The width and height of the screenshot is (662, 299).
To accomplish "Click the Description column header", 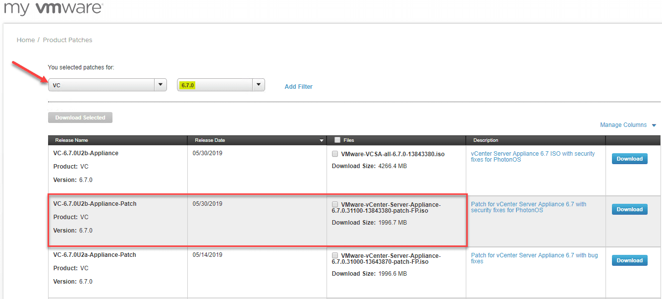I will [x=536, y=140].
